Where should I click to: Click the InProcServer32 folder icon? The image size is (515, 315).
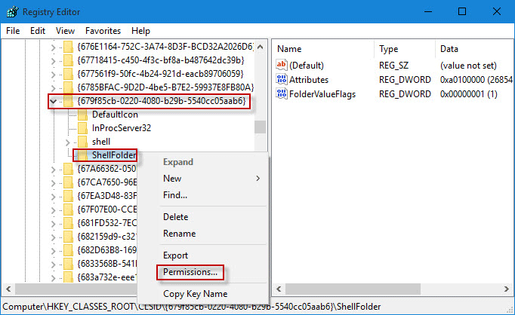coord(83,128)
